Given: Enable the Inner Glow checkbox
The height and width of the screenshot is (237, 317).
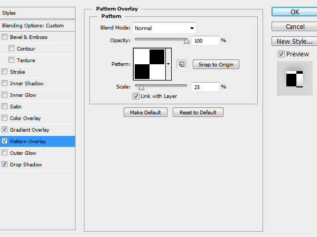Looking at the screenshot, I should pos(4,95).
